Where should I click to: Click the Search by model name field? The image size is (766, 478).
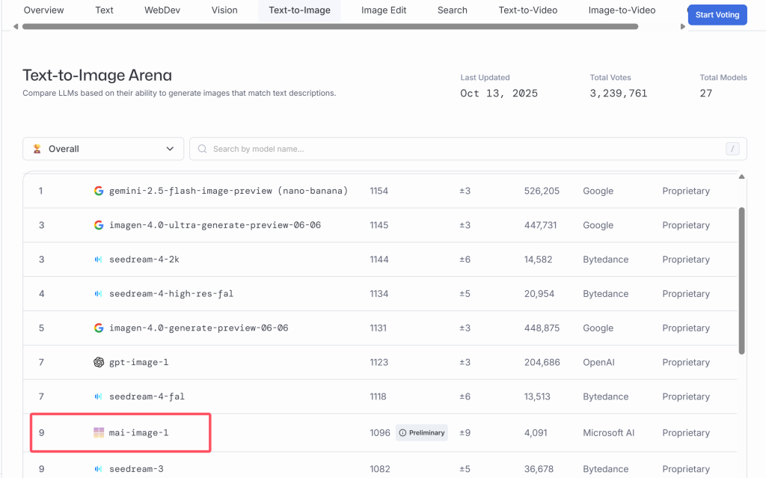click(x=464, y=149)
